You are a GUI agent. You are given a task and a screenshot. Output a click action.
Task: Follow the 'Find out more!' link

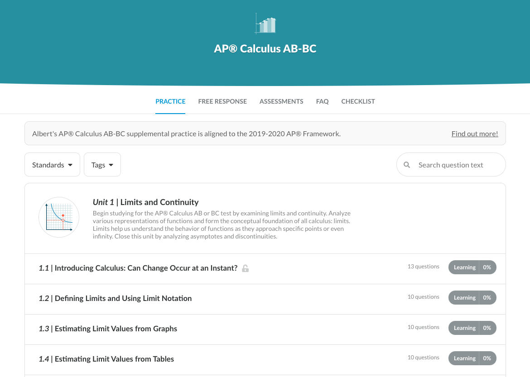[474, 134]
